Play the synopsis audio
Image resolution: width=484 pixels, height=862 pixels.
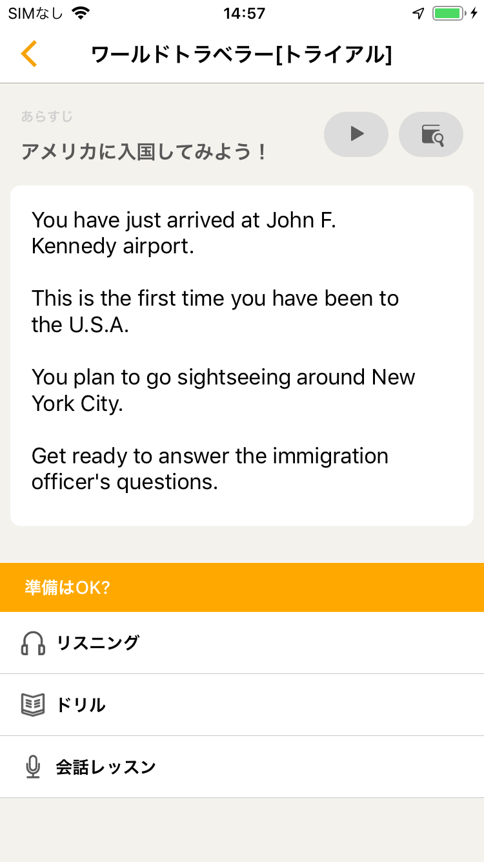click(356, 134)
